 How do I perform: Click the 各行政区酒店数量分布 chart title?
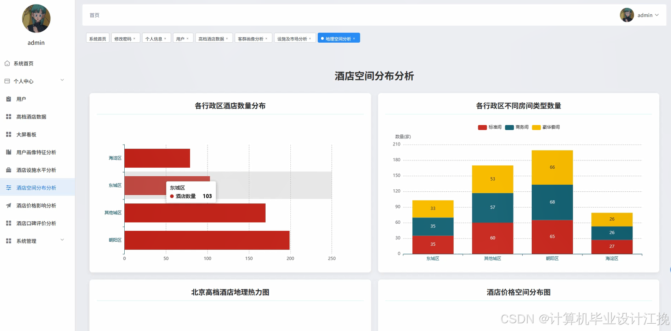230,106
